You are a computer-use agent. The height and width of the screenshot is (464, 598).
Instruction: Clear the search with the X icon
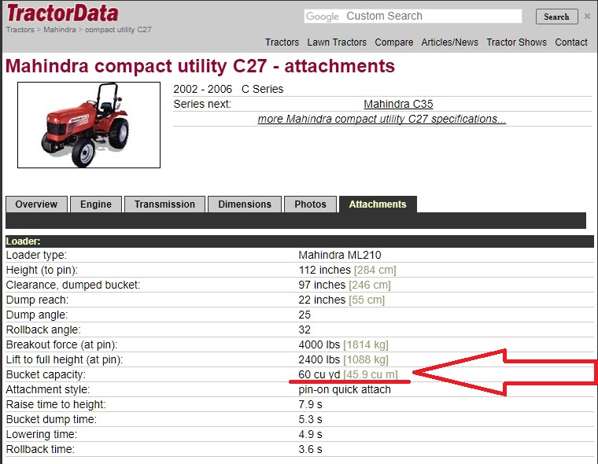587,16
